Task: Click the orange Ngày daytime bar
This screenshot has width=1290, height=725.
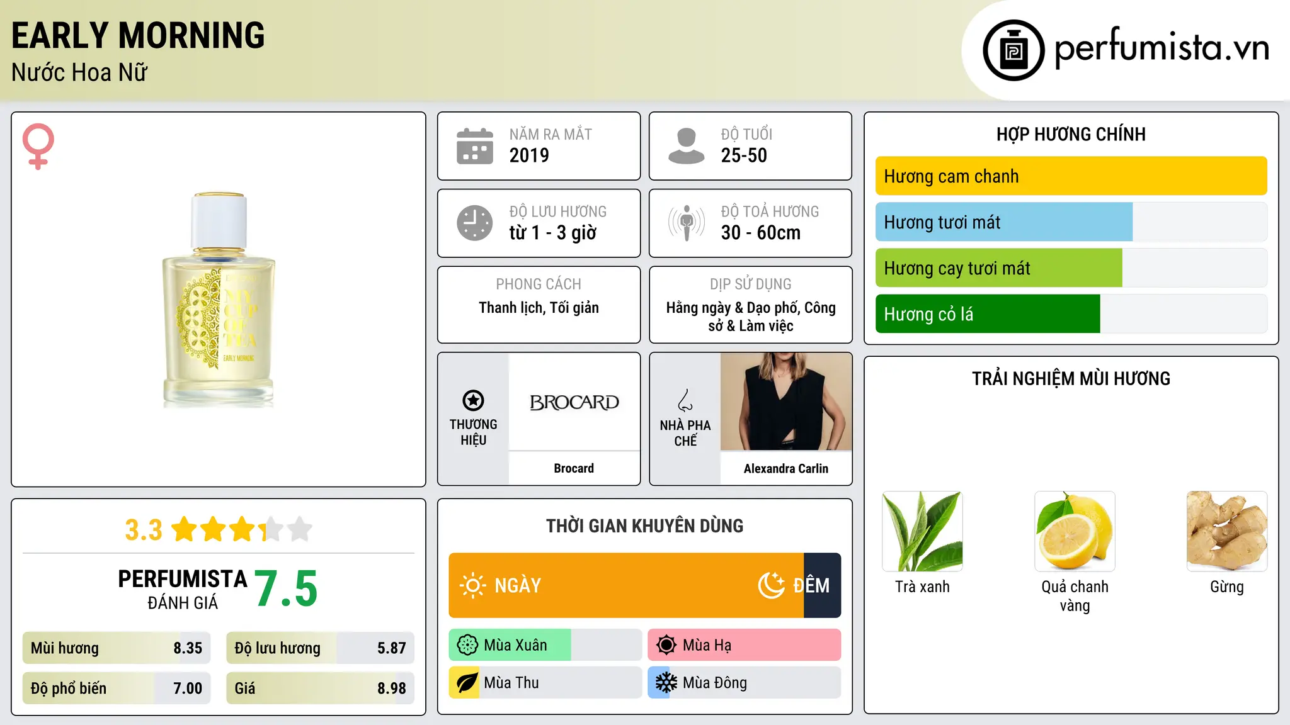Action: point(626,585)
